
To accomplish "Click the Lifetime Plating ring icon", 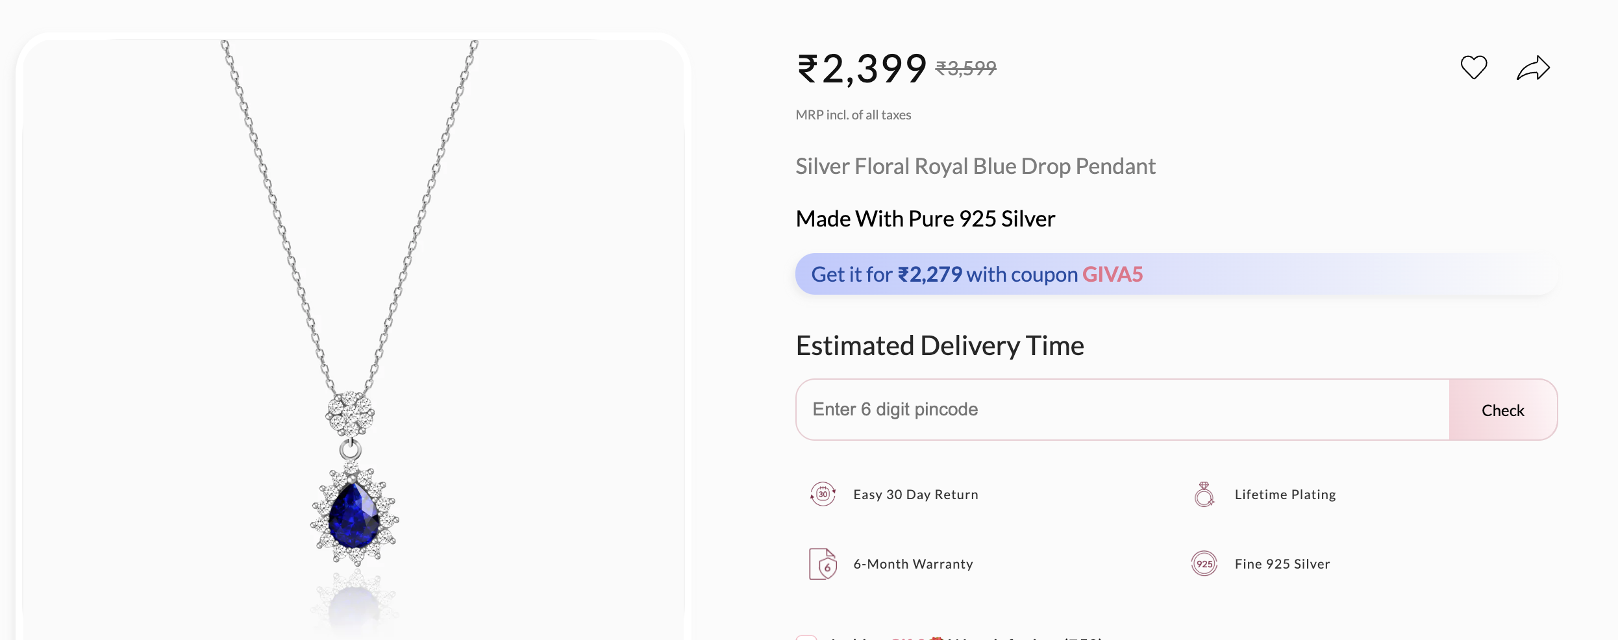I will point(1204,495).
